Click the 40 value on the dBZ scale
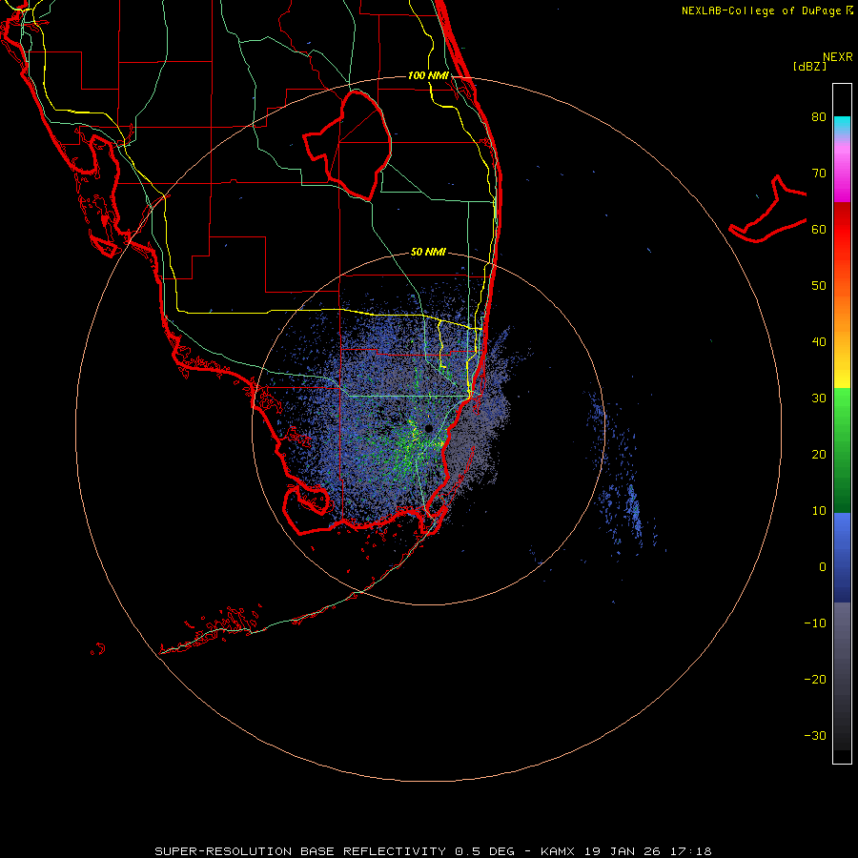The image size is (858, 858). click(819, 342)
